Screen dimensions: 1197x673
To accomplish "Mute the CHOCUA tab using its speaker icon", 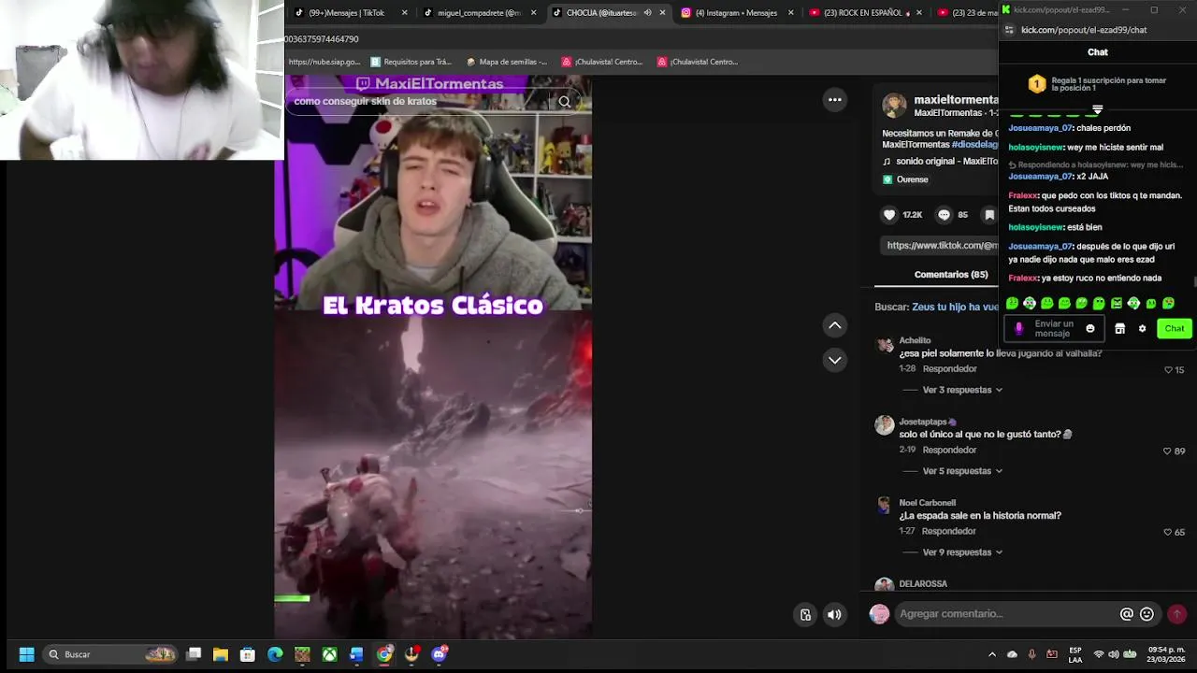I will click(647, 13).
